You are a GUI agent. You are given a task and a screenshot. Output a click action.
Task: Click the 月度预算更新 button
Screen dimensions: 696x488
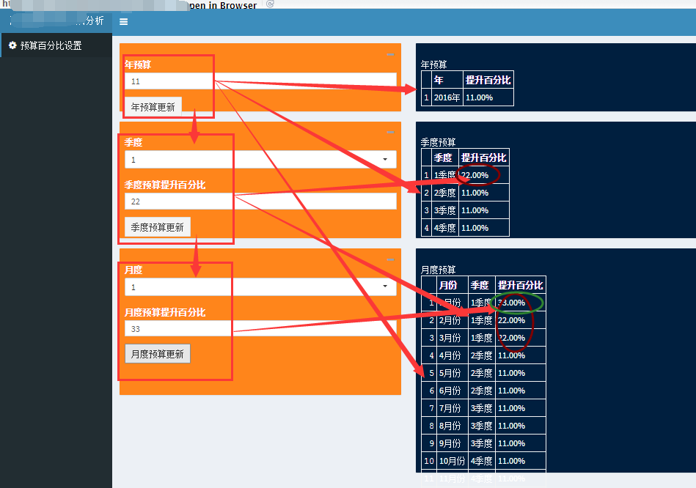[x=157, y=354]
